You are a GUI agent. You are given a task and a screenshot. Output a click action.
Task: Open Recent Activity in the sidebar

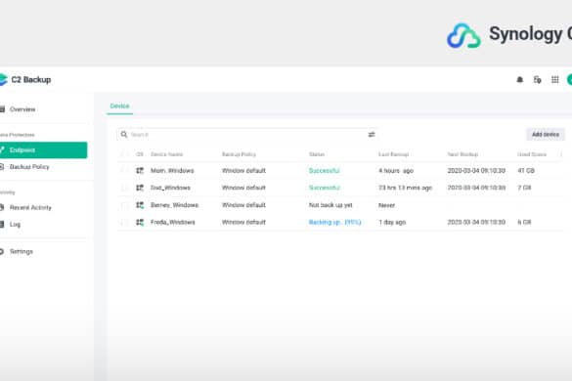(x=43, y=207)
